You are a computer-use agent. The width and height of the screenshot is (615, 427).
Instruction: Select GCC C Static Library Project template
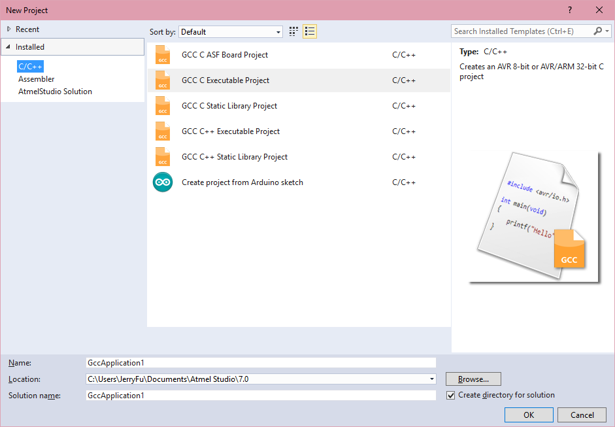(299, 106)
